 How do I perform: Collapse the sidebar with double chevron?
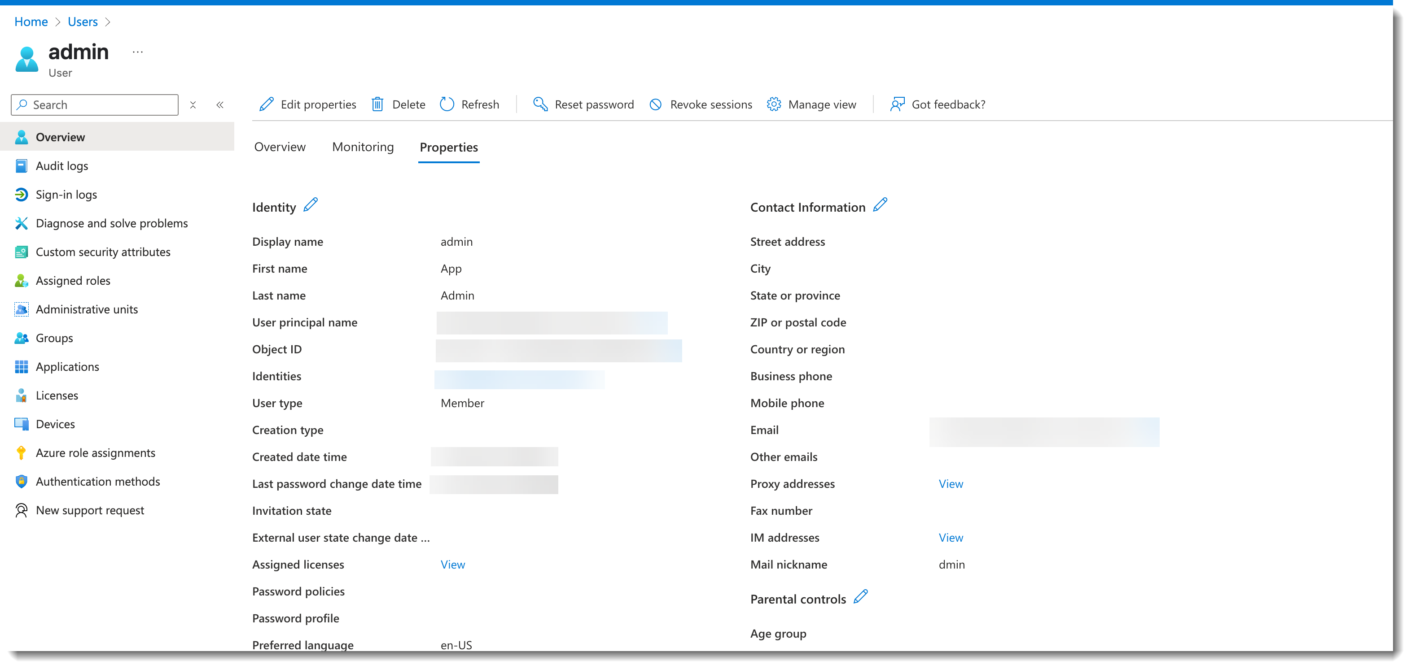pos(219,105)
